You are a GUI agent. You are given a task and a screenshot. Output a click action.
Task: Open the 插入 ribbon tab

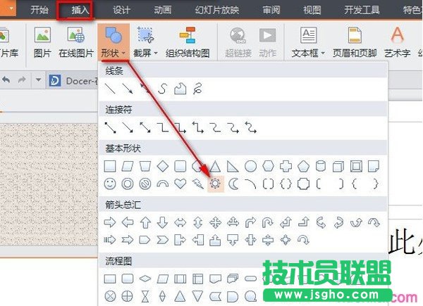click(x=80, y=11)
